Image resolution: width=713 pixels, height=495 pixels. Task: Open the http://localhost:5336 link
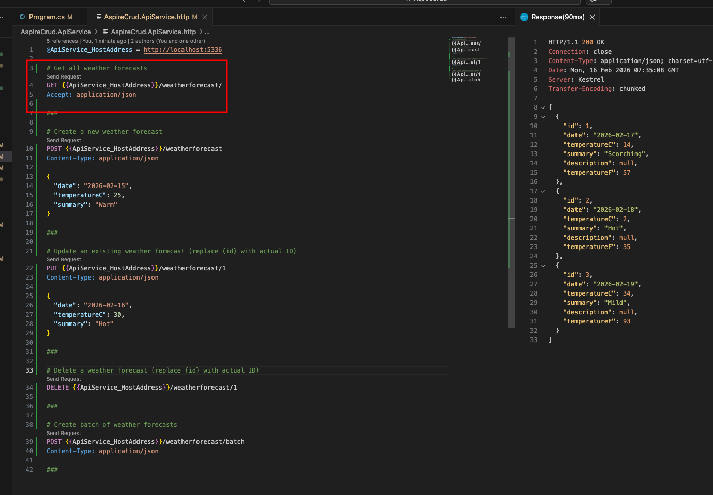pos(183,50)
